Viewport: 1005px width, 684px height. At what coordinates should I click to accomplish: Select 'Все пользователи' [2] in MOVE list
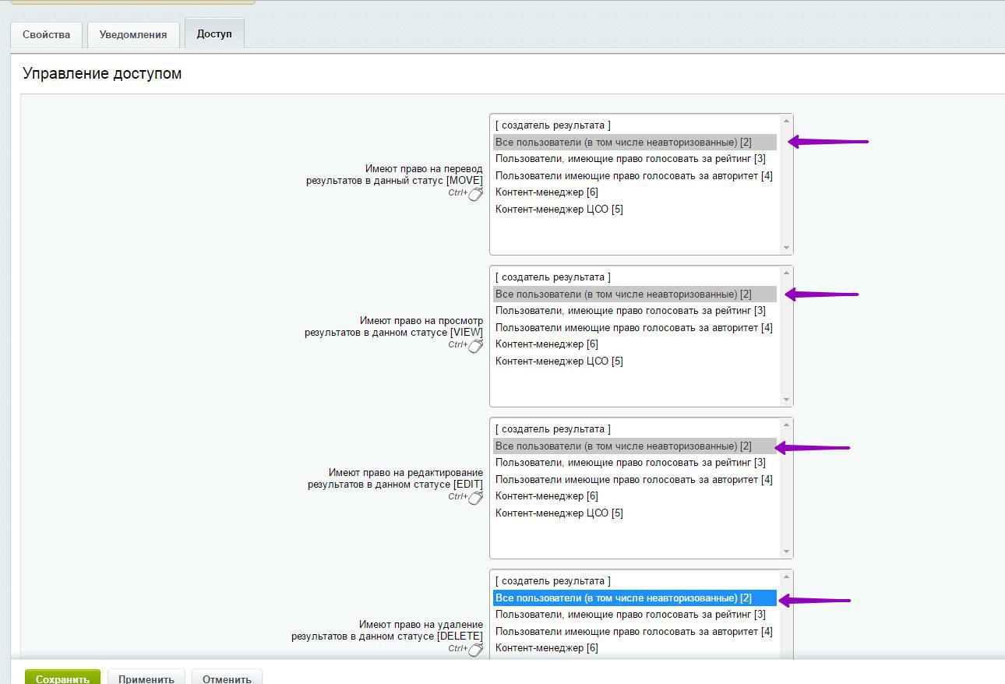635,143
